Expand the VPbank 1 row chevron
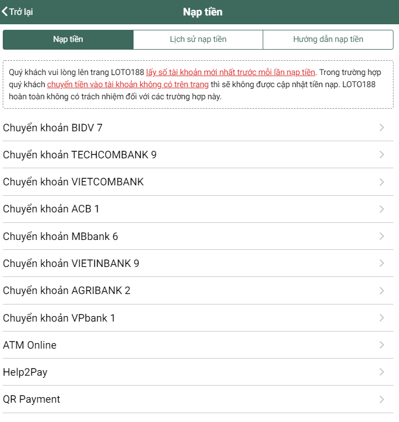399x422 pixels. pyautogui.click(x=381, y=318)
